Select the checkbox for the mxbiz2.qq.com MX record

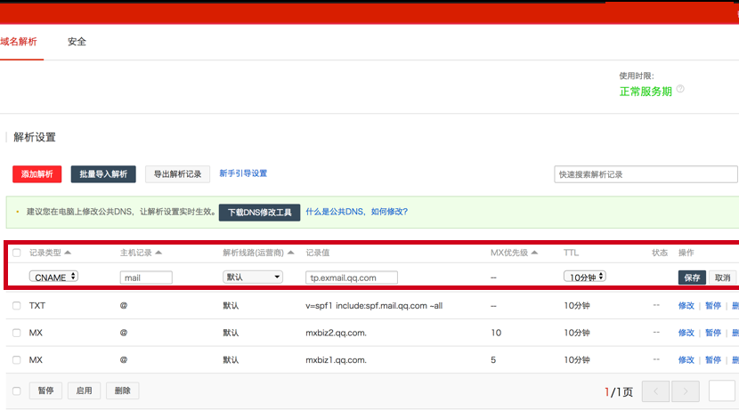[x=17, y=333]
